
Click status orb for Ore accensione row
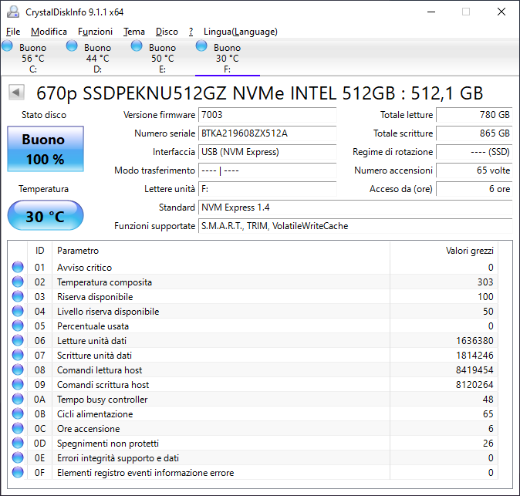click(18, 428)
